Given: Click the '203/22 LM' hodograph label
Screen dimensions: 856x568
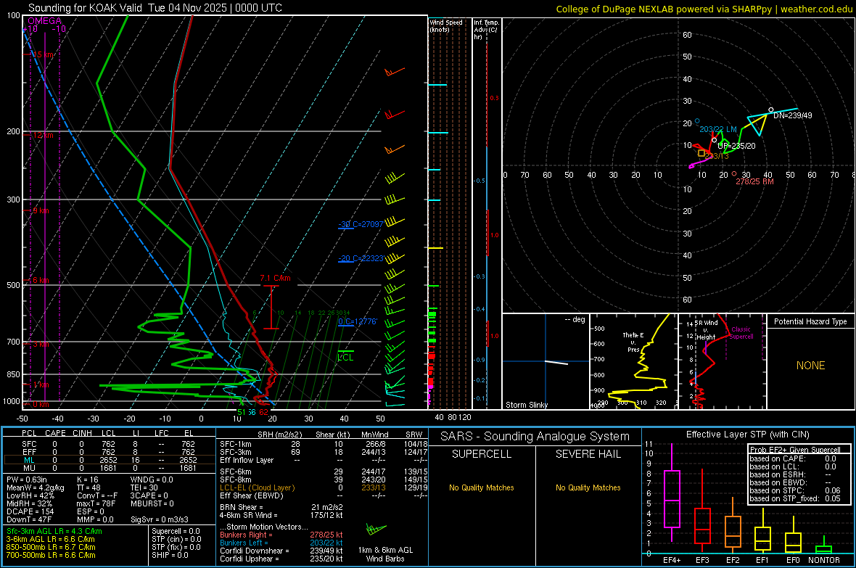Looking at the screenshot, I should 718,129.
